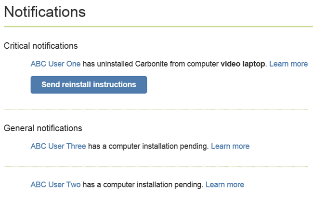Click the Notifications page heading
Viewport: 313px width, 204px height.
[45, 12]
